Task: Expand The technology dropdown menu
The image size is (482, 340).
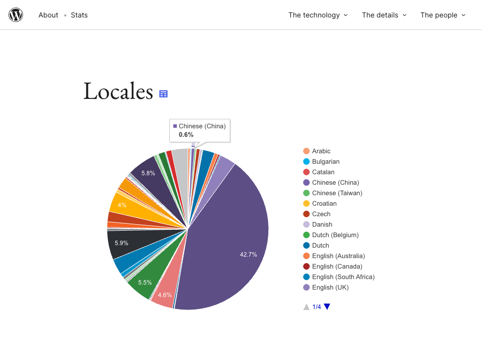Action: [318, 15]
